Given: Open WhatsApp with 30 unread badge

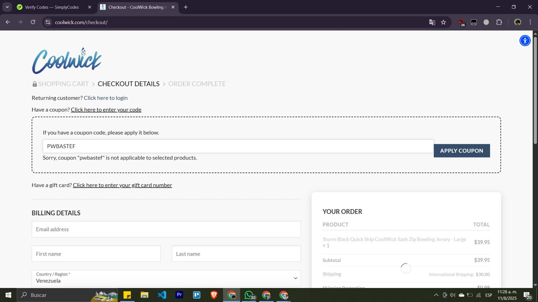Looking at the screenshot, I should click(250, 295).
